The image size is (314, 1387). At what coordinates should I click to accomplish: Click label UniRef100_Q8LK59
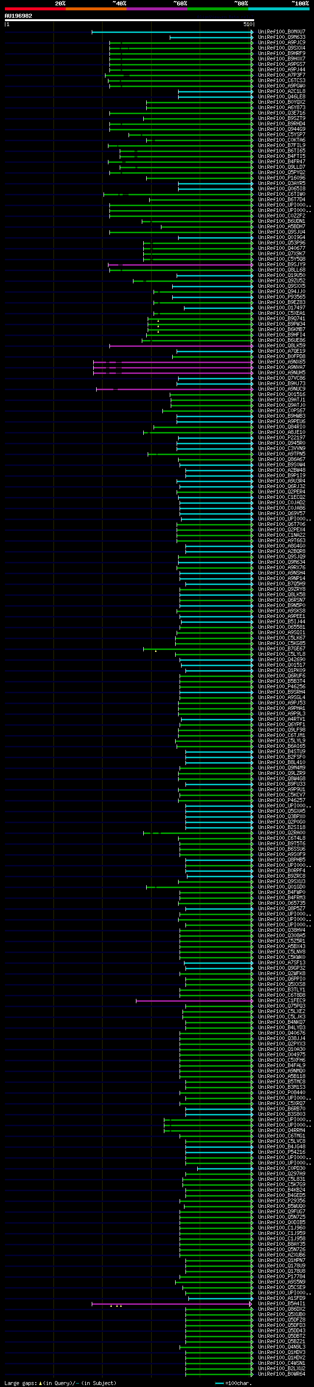pos(281,346)
